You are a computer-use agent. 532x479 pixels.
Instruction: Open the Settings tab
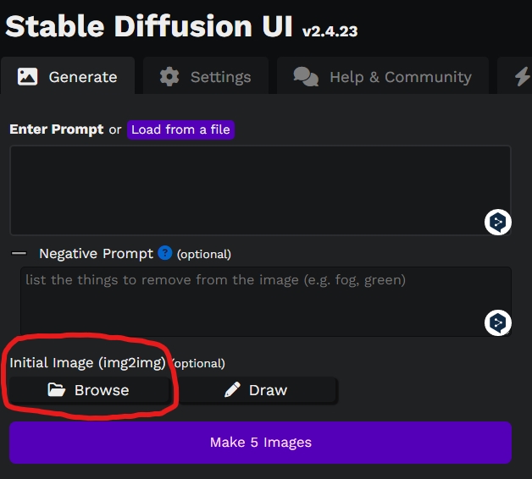pyautogui.click(x=206, y=77)
